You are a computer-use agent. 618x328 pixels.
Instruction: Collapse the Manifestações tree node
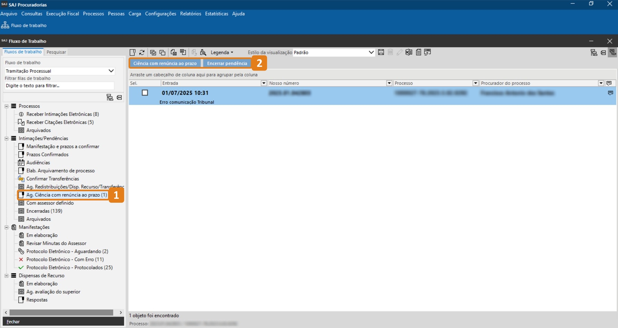[x=7, y=227]
